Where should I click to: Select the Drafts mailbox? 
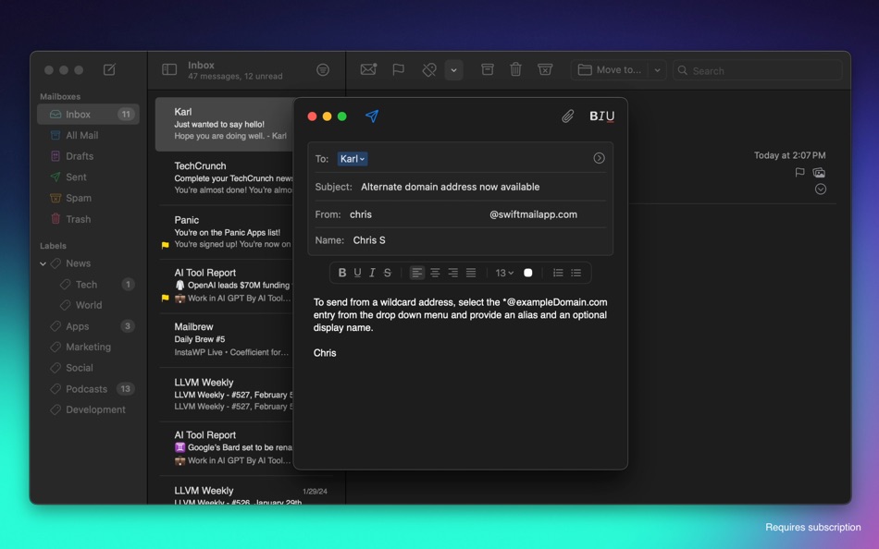(80, 156)
